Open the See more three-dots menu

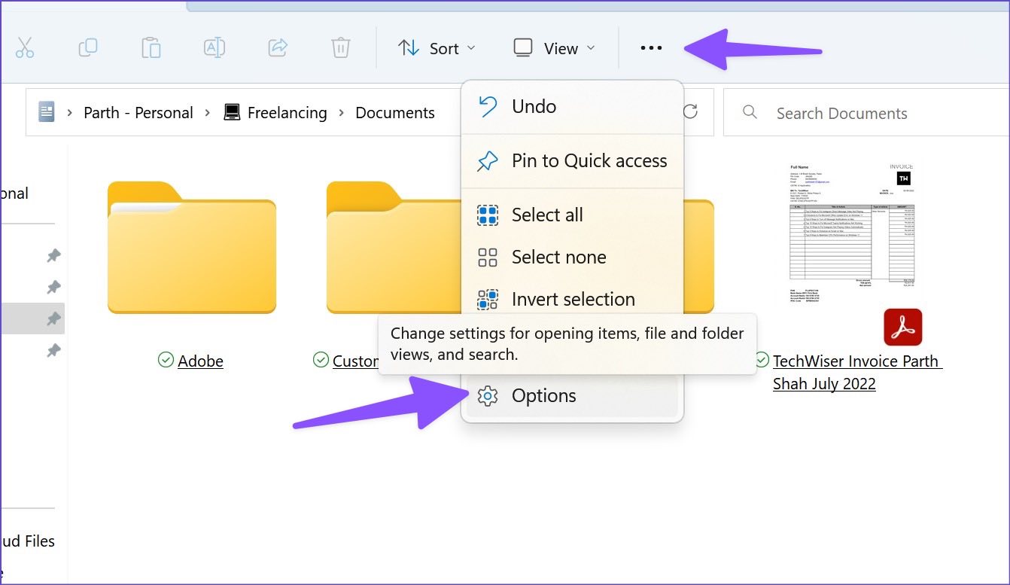[651, 48]
